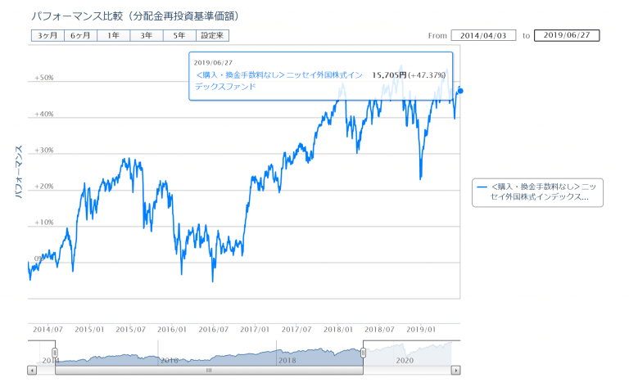Click the right navigator range handle
The width and height of the screenshot is (629, 387).
[x=364, y=353]
